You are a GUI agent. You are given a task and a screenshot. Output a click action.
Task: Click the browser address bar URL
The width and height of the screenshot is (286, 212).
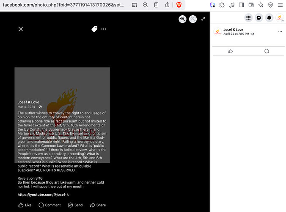(x=63, y=5)
